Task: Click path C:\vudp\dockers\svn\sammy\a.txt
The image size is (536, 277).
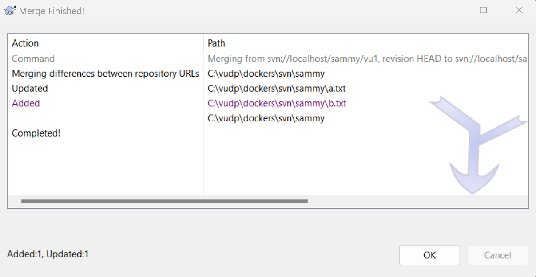Action: click(277, 89)
